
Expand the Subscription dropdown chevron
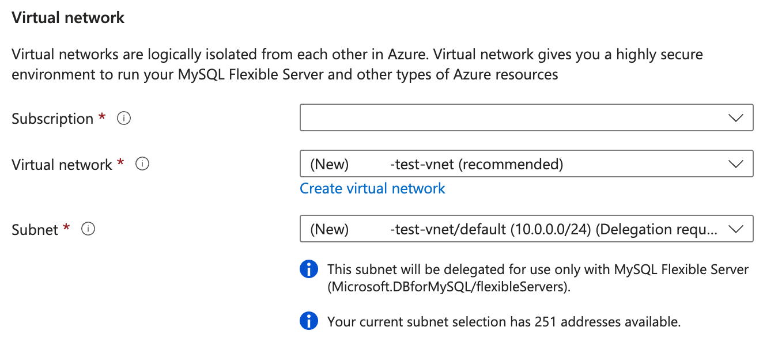(x=735, y=118)
